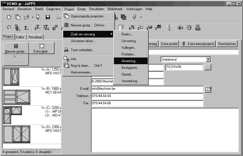Open the Bestand menu

pos(8,9)
